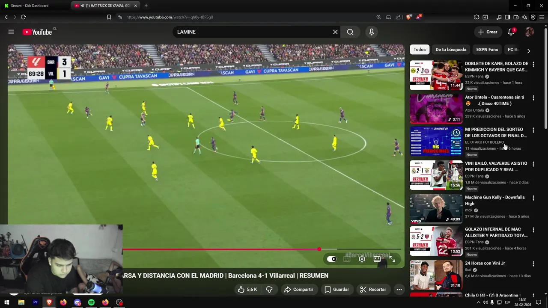548x308 pixels.
Task: Open Brave Shields lion icon
Action: (x=409, y=17)
